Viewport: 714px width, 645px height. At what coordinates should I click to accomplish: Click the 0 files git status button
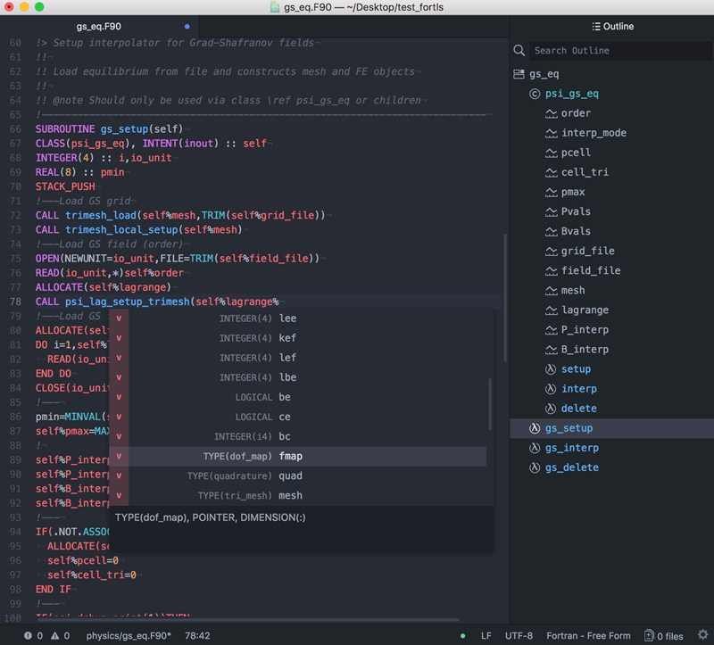pyautogui.click(x=664, y=636)
